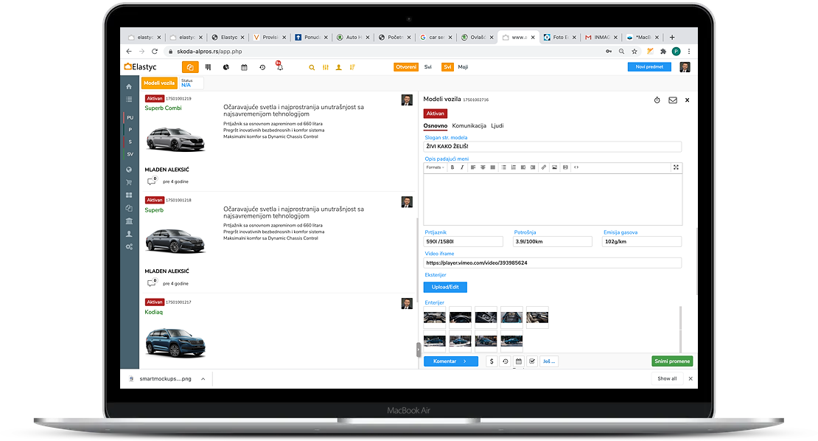818x441 pixels.
Task: Open the globe icon in the sidebar
Action: click(x=129, y=170)
